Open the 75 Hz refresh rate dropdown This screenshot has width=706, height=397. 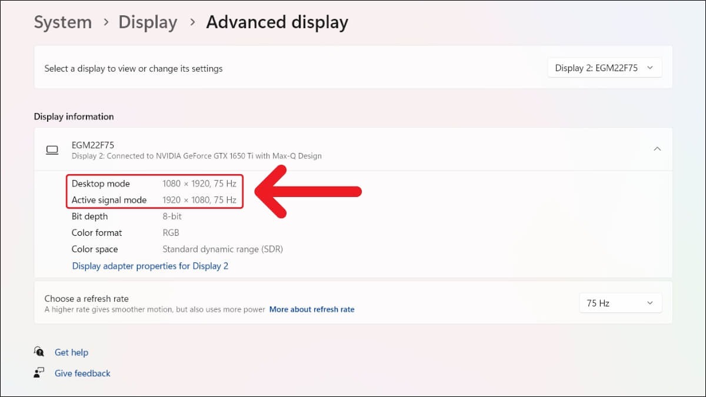pos(620,303)
